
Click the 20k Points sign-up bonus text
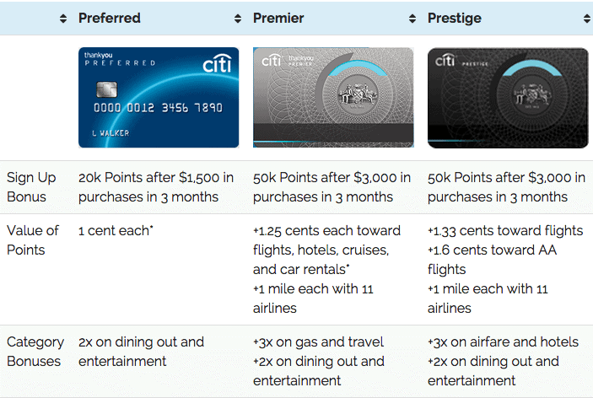156,187
